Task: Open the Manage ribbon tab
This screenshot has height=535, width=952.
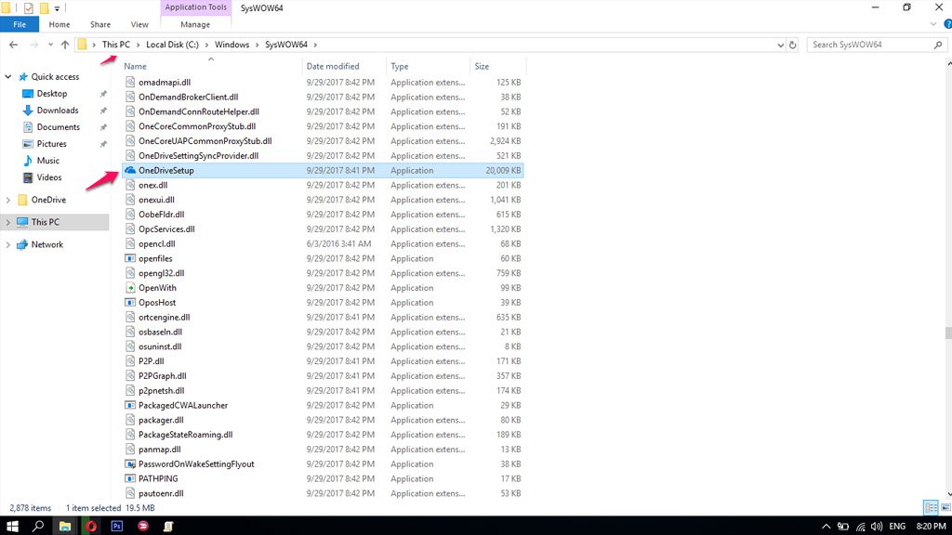Action: coord(195,24)
